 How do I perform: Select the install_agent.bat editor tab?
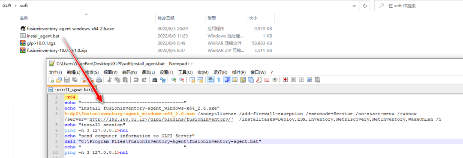72,89
